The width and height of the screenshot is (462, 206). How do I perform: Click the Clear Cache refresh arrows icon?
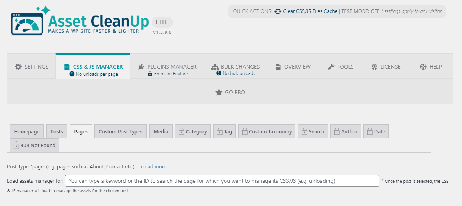[x=278, y=11]
